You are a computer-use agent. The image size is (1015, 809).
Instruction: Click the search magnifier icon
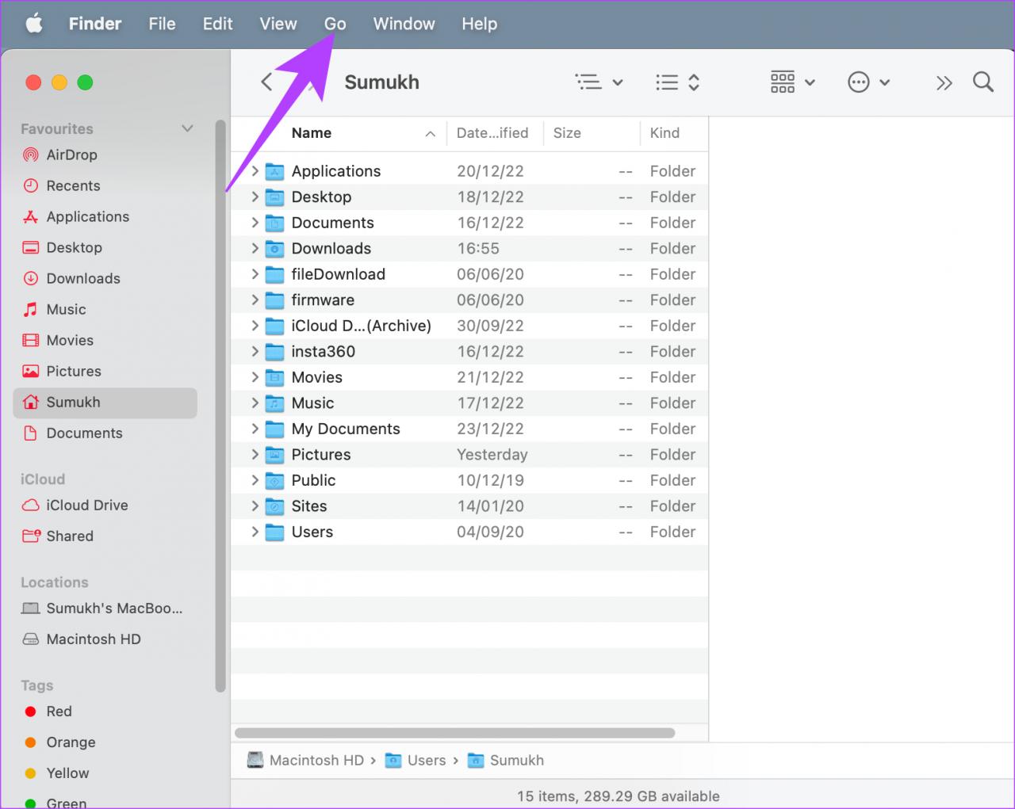[x=983, y=82]
